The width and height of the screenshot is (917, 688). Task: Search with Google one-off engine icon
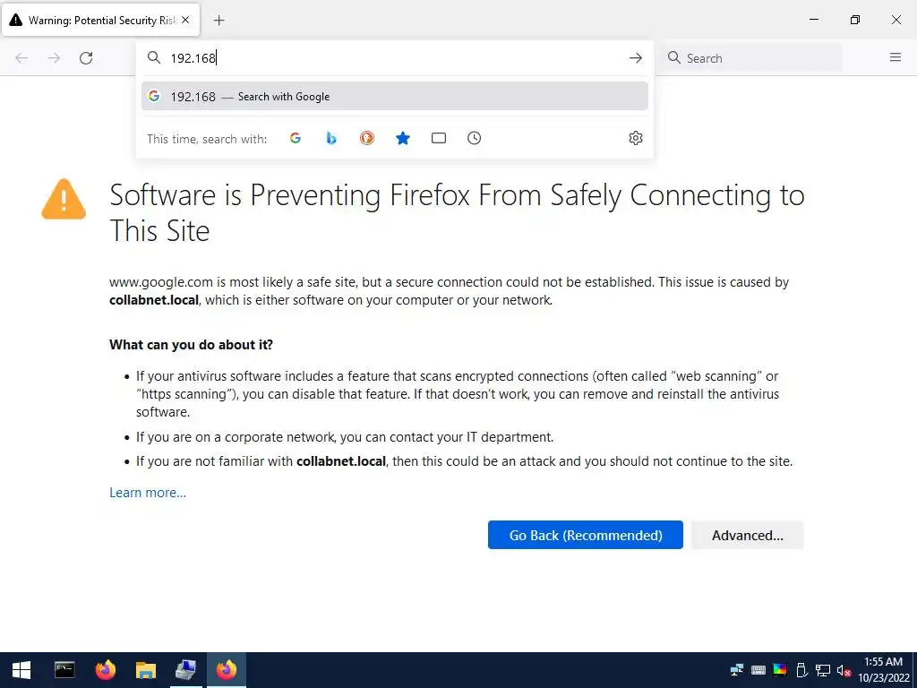[296, 138]
